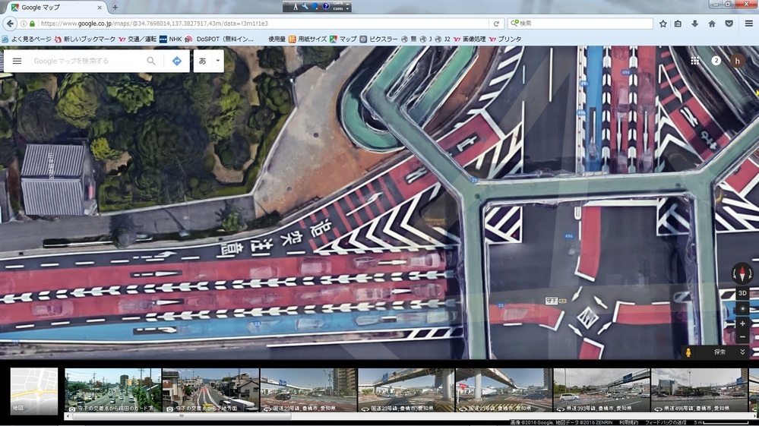The width and height of the screenshot is (759, 426).
Task: Reset map orientation with the compass
Action: [x=742, y=273]
